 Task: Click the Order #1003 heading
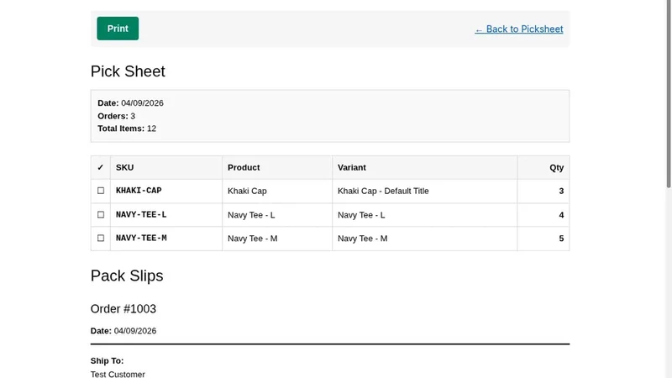click(123, 309)
